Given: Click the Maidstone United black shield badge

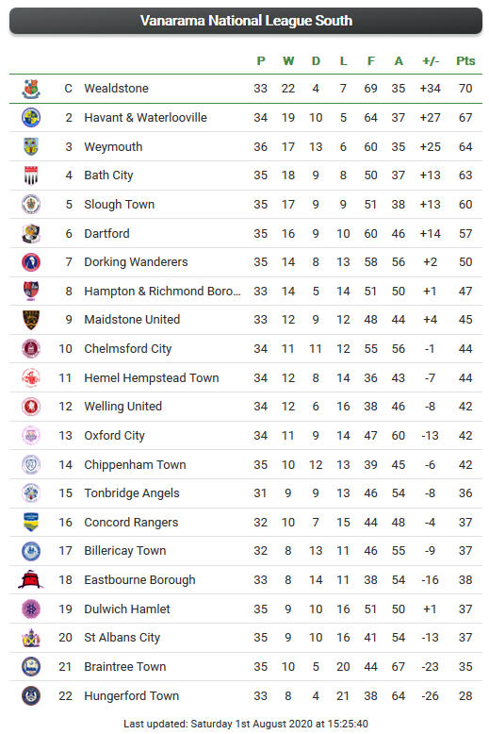Looking at the screenshot, I should [x=31, y=320].
